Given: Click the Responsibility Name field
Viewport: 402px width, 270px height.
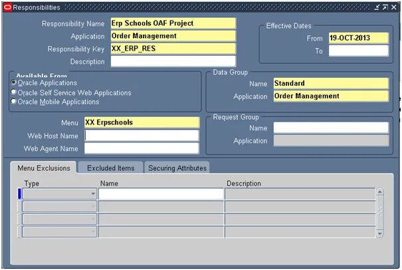Looking at the screenshot, I should [x=173, y=23].
